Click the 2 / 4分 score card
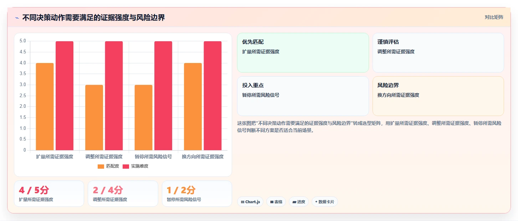 [123, 194]
